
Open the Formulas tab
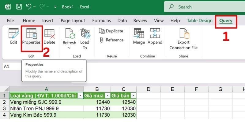pos(102,21)
